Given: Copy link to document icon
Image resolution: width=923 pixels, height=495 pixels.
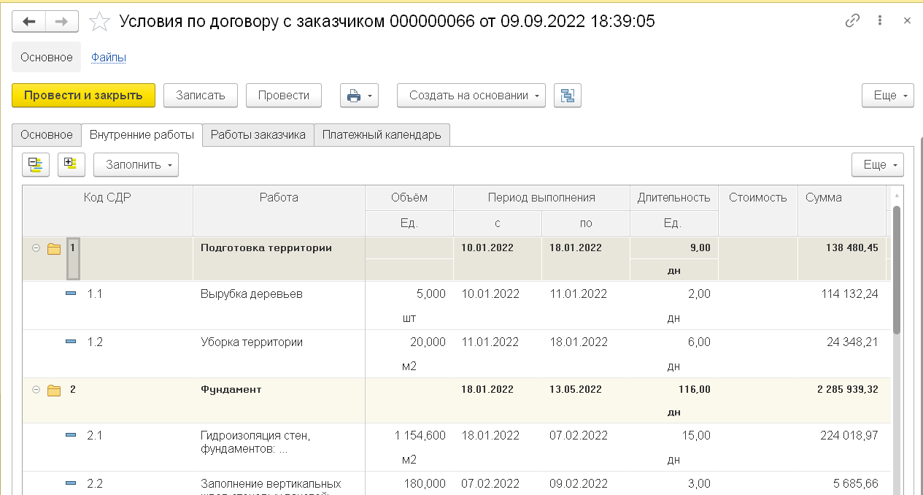Looking at the screenshot, I should [x=852, y=21].
